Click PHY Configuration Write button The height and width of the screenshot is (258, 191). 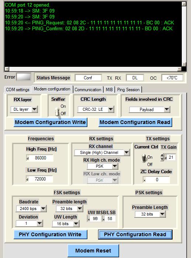pos(50,234)
